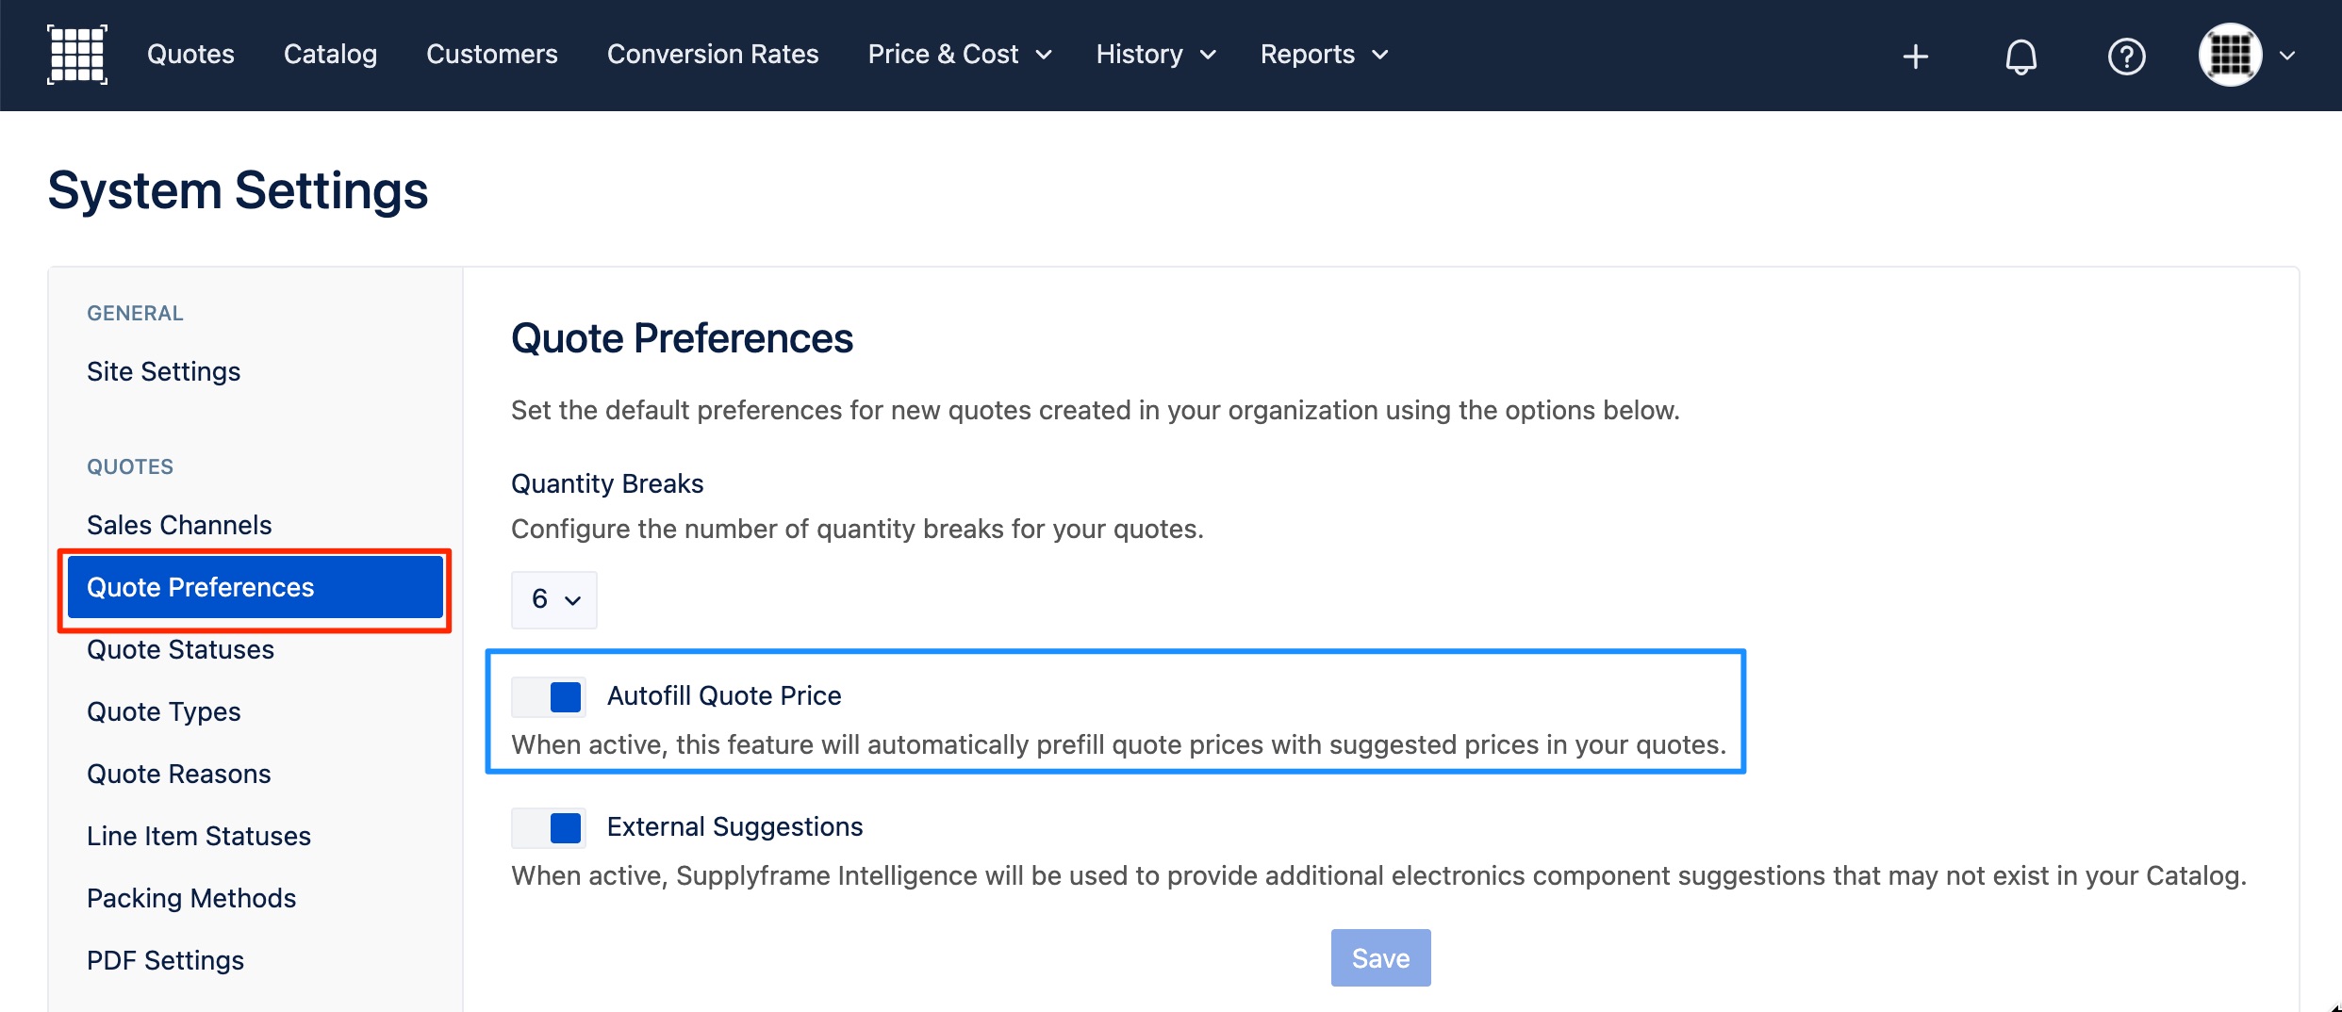Open notifications bell icon
Screen dimensions: 2342x1012
coord(2020,57)
